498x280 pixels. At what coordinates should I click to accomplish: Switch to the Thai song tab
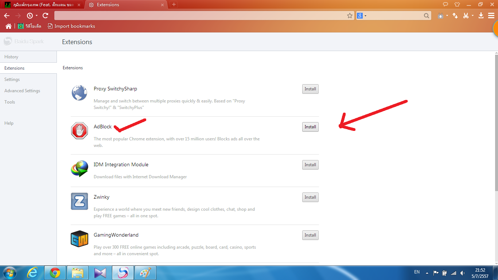(42, 5)
